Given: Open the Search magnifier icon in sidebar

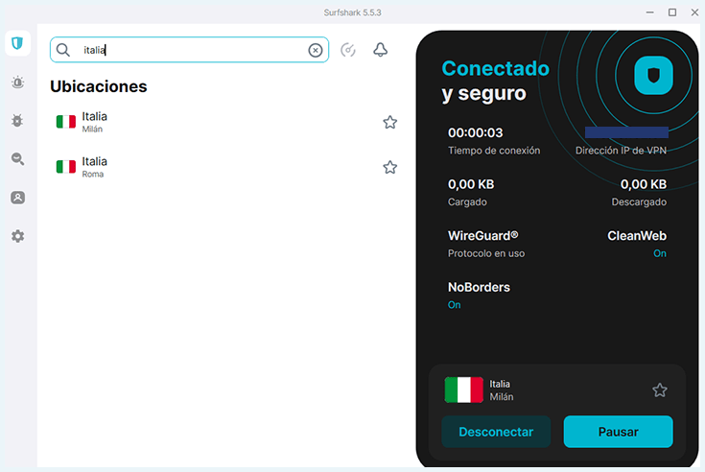Looking at the screenshot, I should [x=17, y=158].
